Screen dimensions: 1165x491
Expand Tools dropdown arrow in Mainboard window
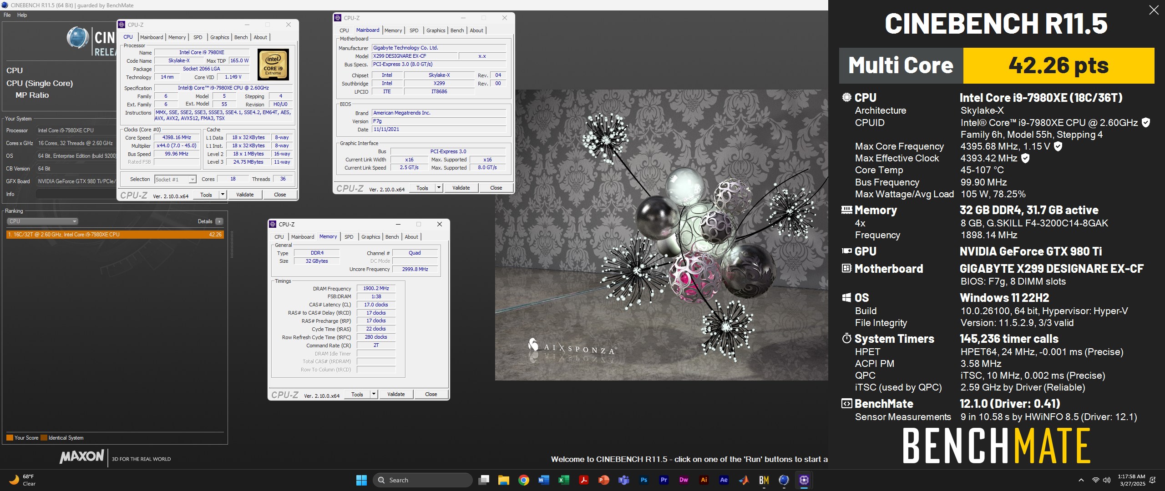tap(439, 188)
